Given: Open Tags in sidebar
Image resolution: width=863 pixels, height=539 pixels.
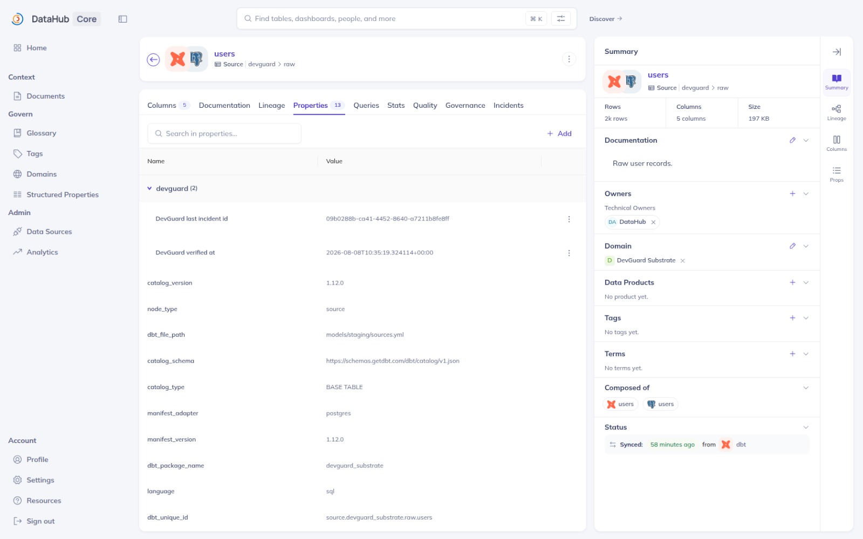Looking at the screenshot, I should (x=35, y=154).
